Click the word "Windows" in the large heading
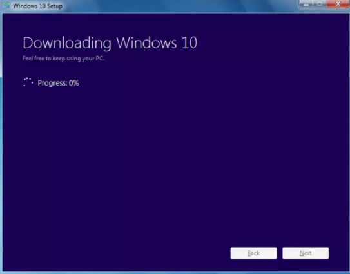Screen dimensions: 350x274 [147, 42]
